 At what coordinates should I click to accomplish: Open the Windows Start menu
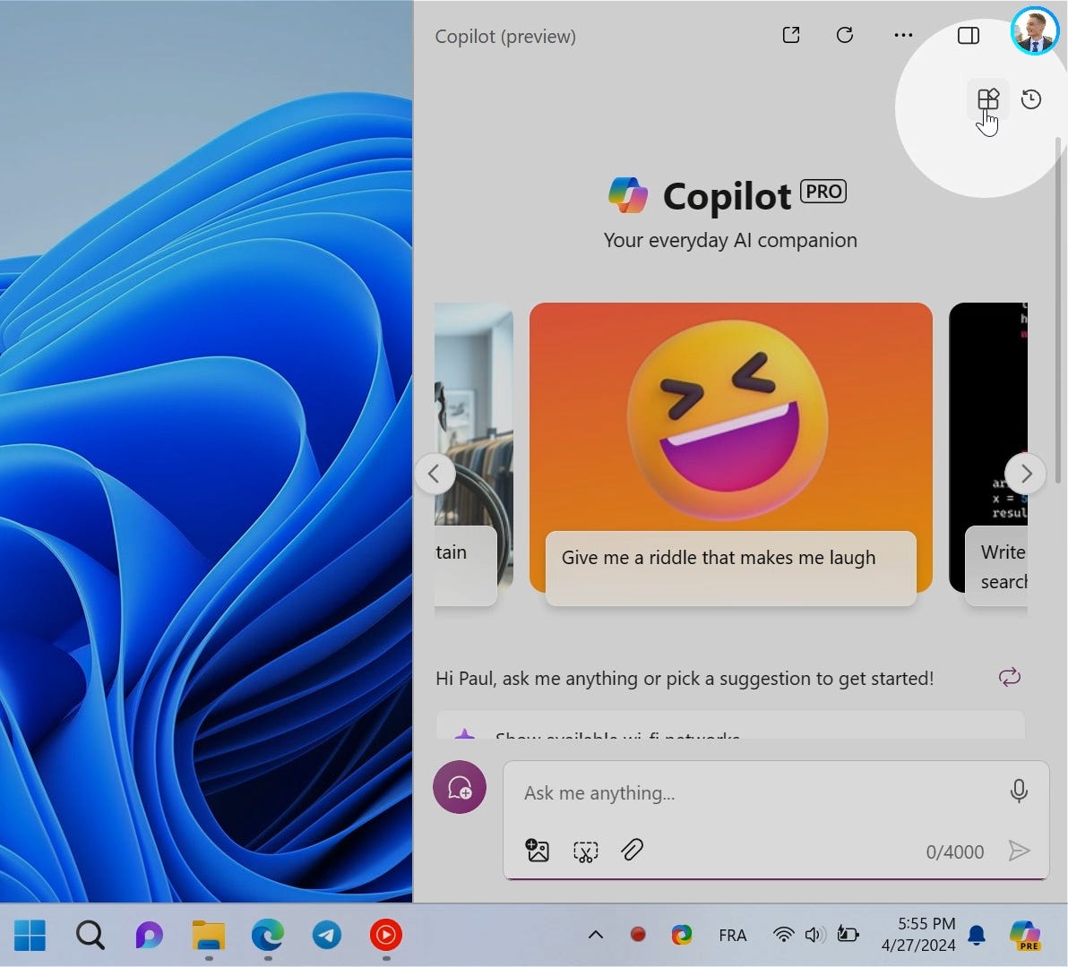[30, 935]
